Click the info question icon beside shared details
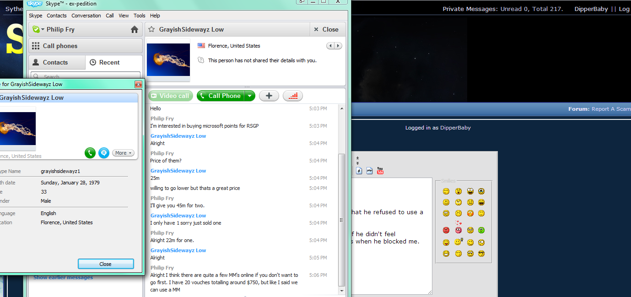 pyautogui.click(x=200, y=60)
